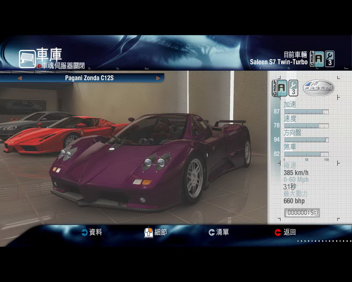The image size is (352, 282).
Task: Click the Pagani Zonda C12S name bar
Action: point(88,78)
